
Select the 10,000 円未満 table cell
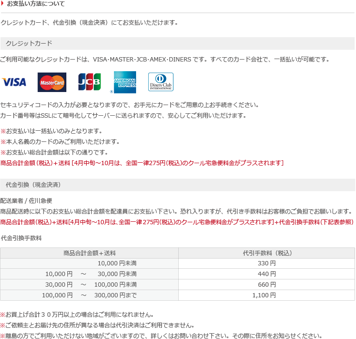coord(90,263)
